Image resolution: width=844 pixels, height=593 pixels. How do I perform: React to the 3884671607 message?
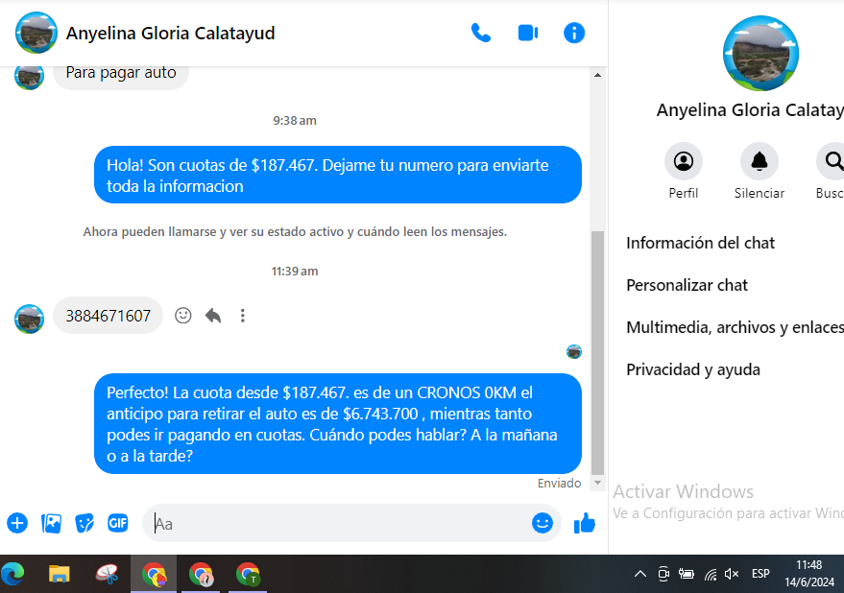click(x=183, y=316)
